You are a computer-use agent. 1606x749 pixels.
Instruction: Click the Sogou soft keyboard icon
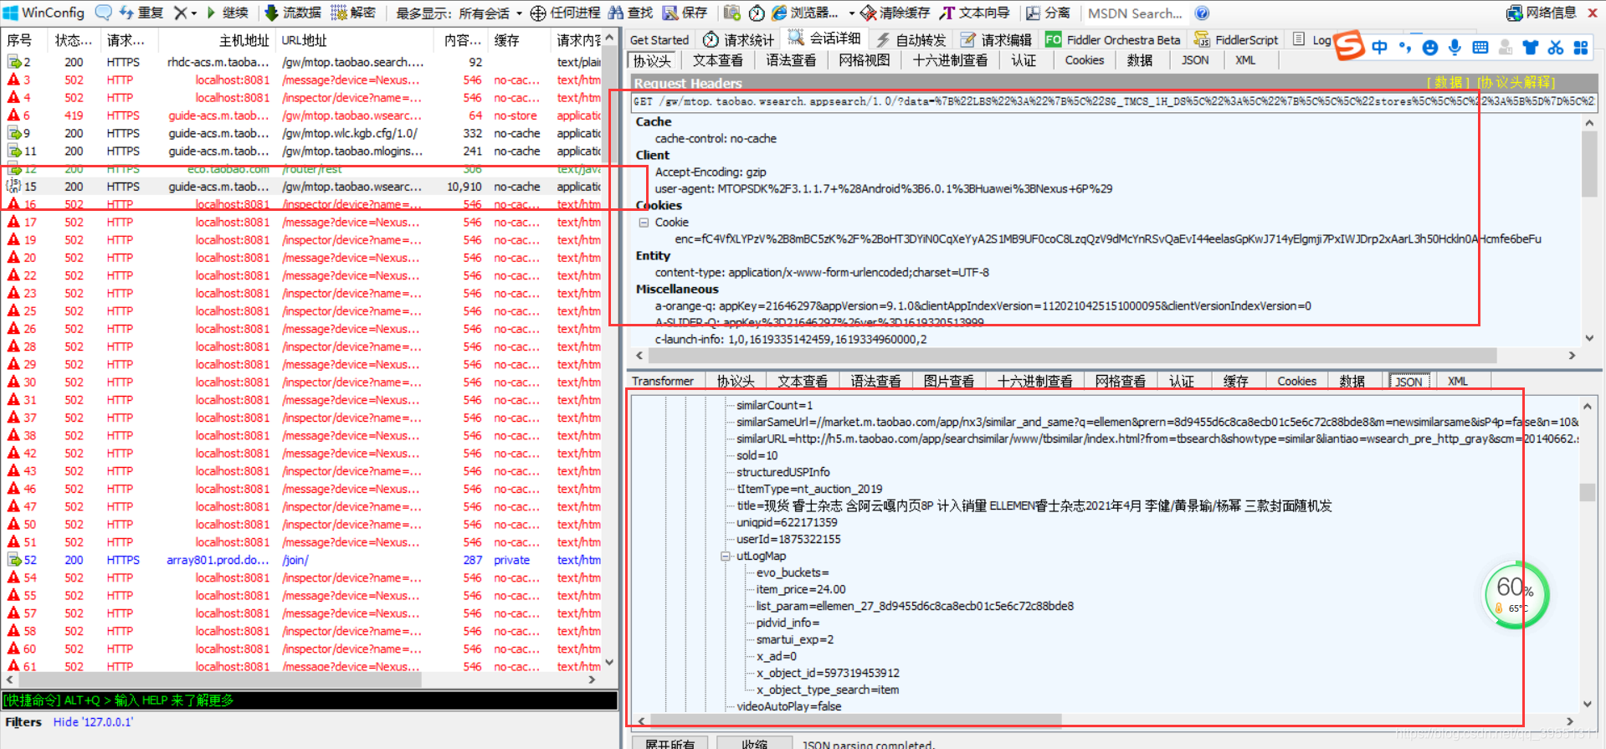1480,47
